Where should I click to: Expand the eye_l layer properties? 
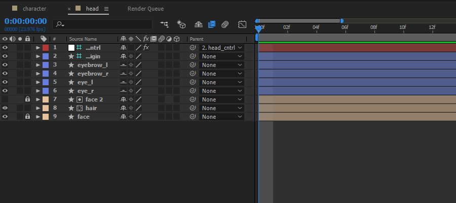point(38,82)
